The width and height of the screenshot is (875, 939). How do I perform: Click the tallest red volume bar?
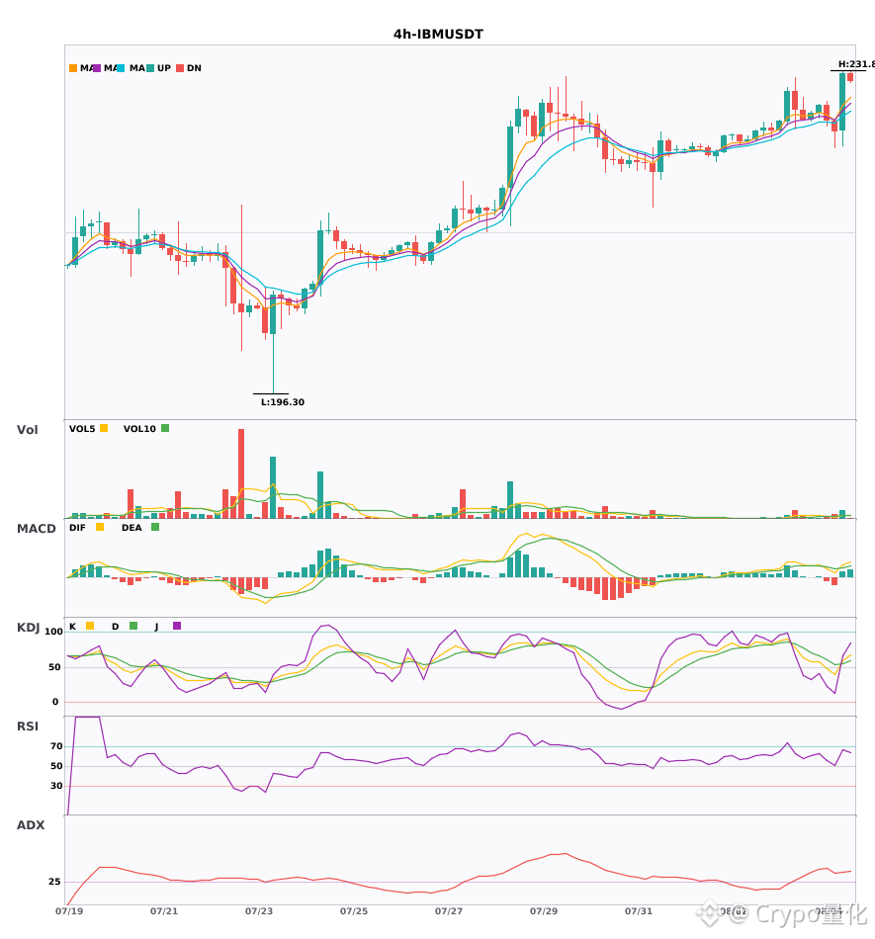pyautogui.click(x=241, y=473)
